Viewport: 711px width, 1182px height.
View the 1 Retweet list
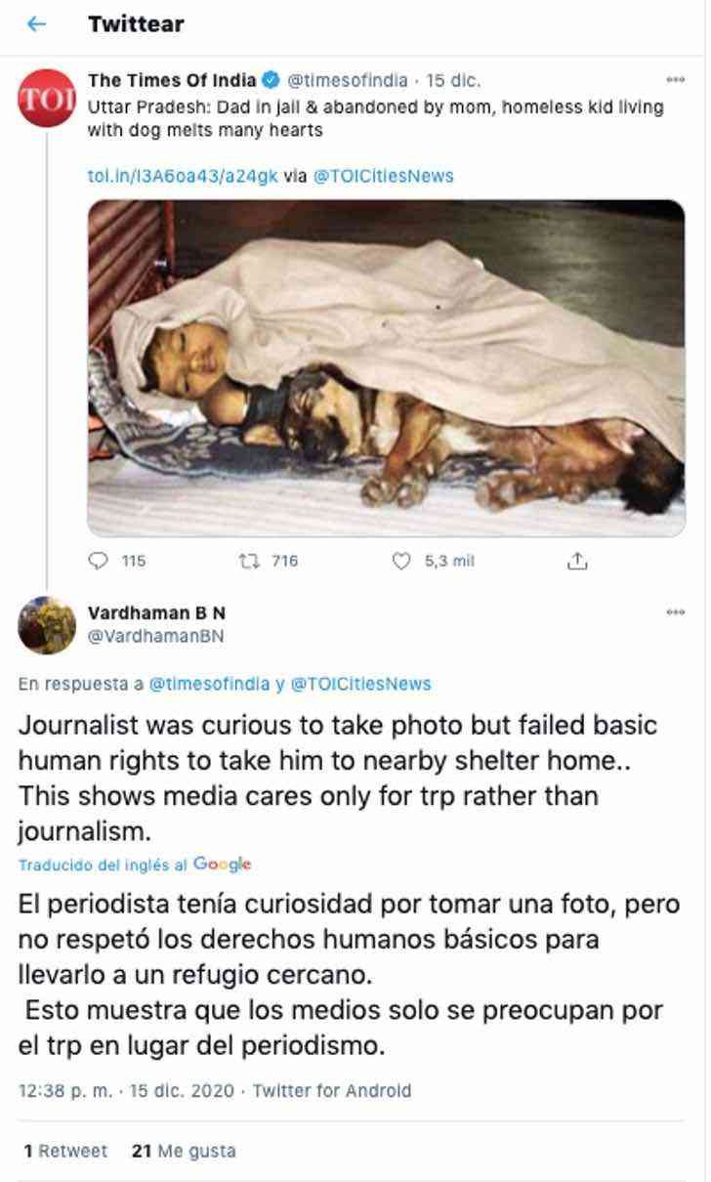[x=65, y=1151]
